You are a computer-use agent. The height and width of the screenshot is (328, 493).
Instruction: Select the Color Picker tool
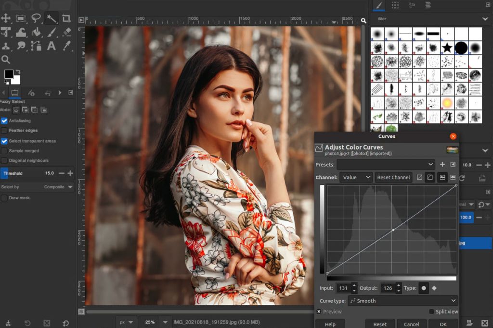coord(66,46)
